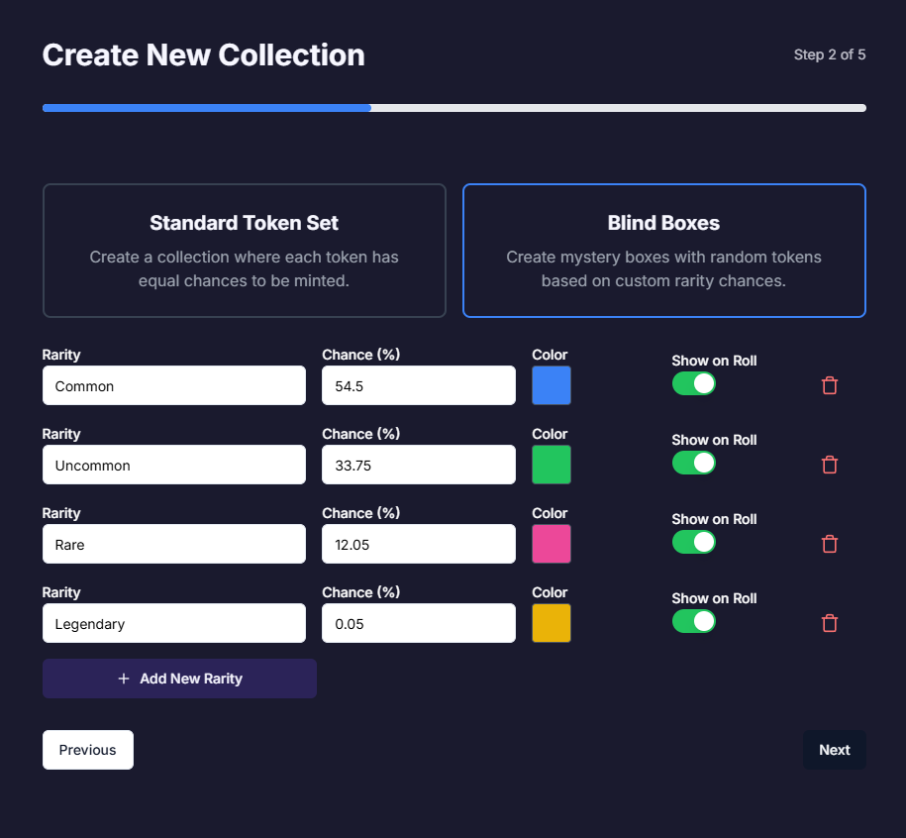Image resolution: width=906 pixels, height=838 pixels.
Task: Choose the Blind Boxes collection type
Action: click(663, 251)
